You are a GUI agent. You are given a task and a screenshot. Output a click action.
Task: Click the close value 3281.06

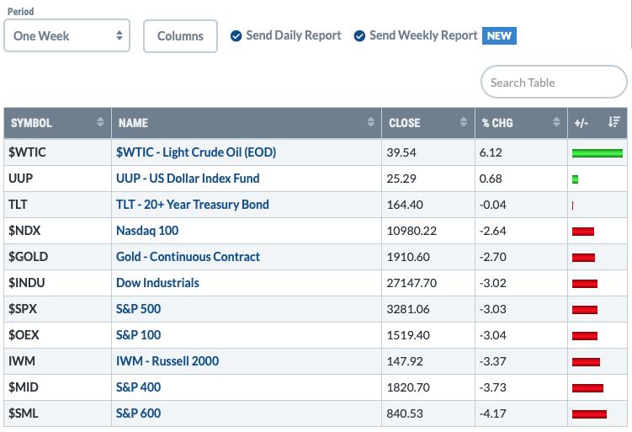click(408, 309)
